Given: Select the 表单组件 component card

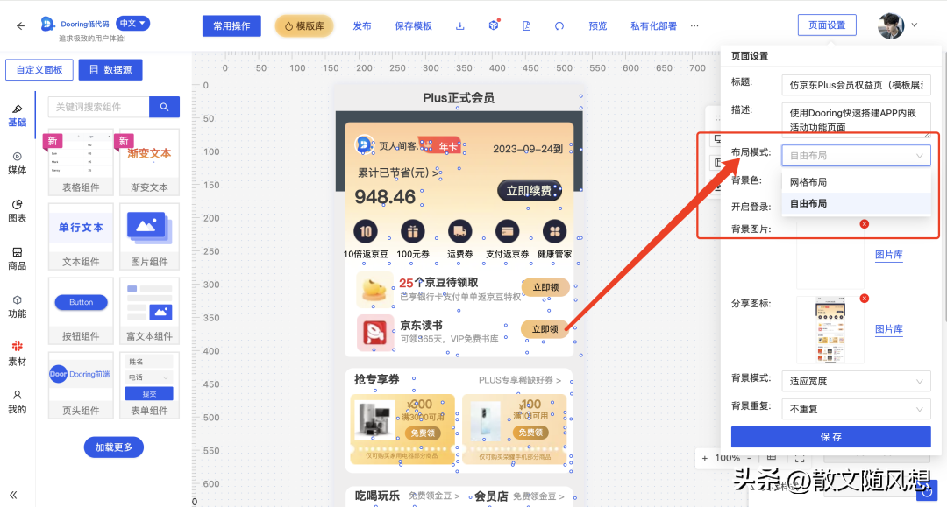Looking at the screenshot, I should 149,385.
